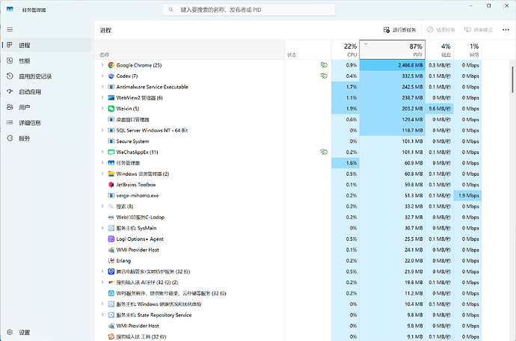Click the Sogou input AI assistant icon
516x341 pixels.
coord(111,283)
